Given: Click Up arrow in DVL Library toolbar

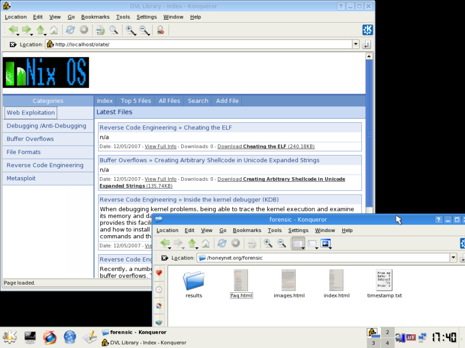Looking at the screenshot, I should coord(40,30).
